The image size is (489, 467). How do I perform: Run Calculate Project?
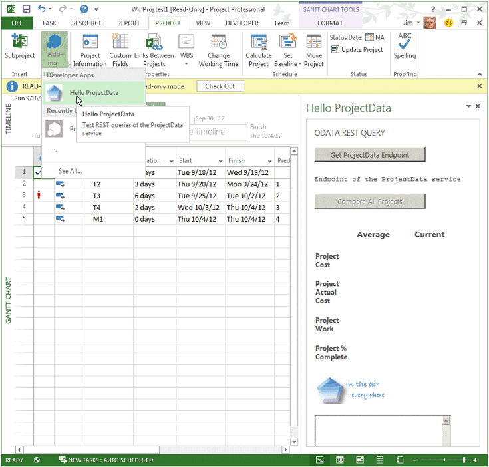click(x=258, y=43)
